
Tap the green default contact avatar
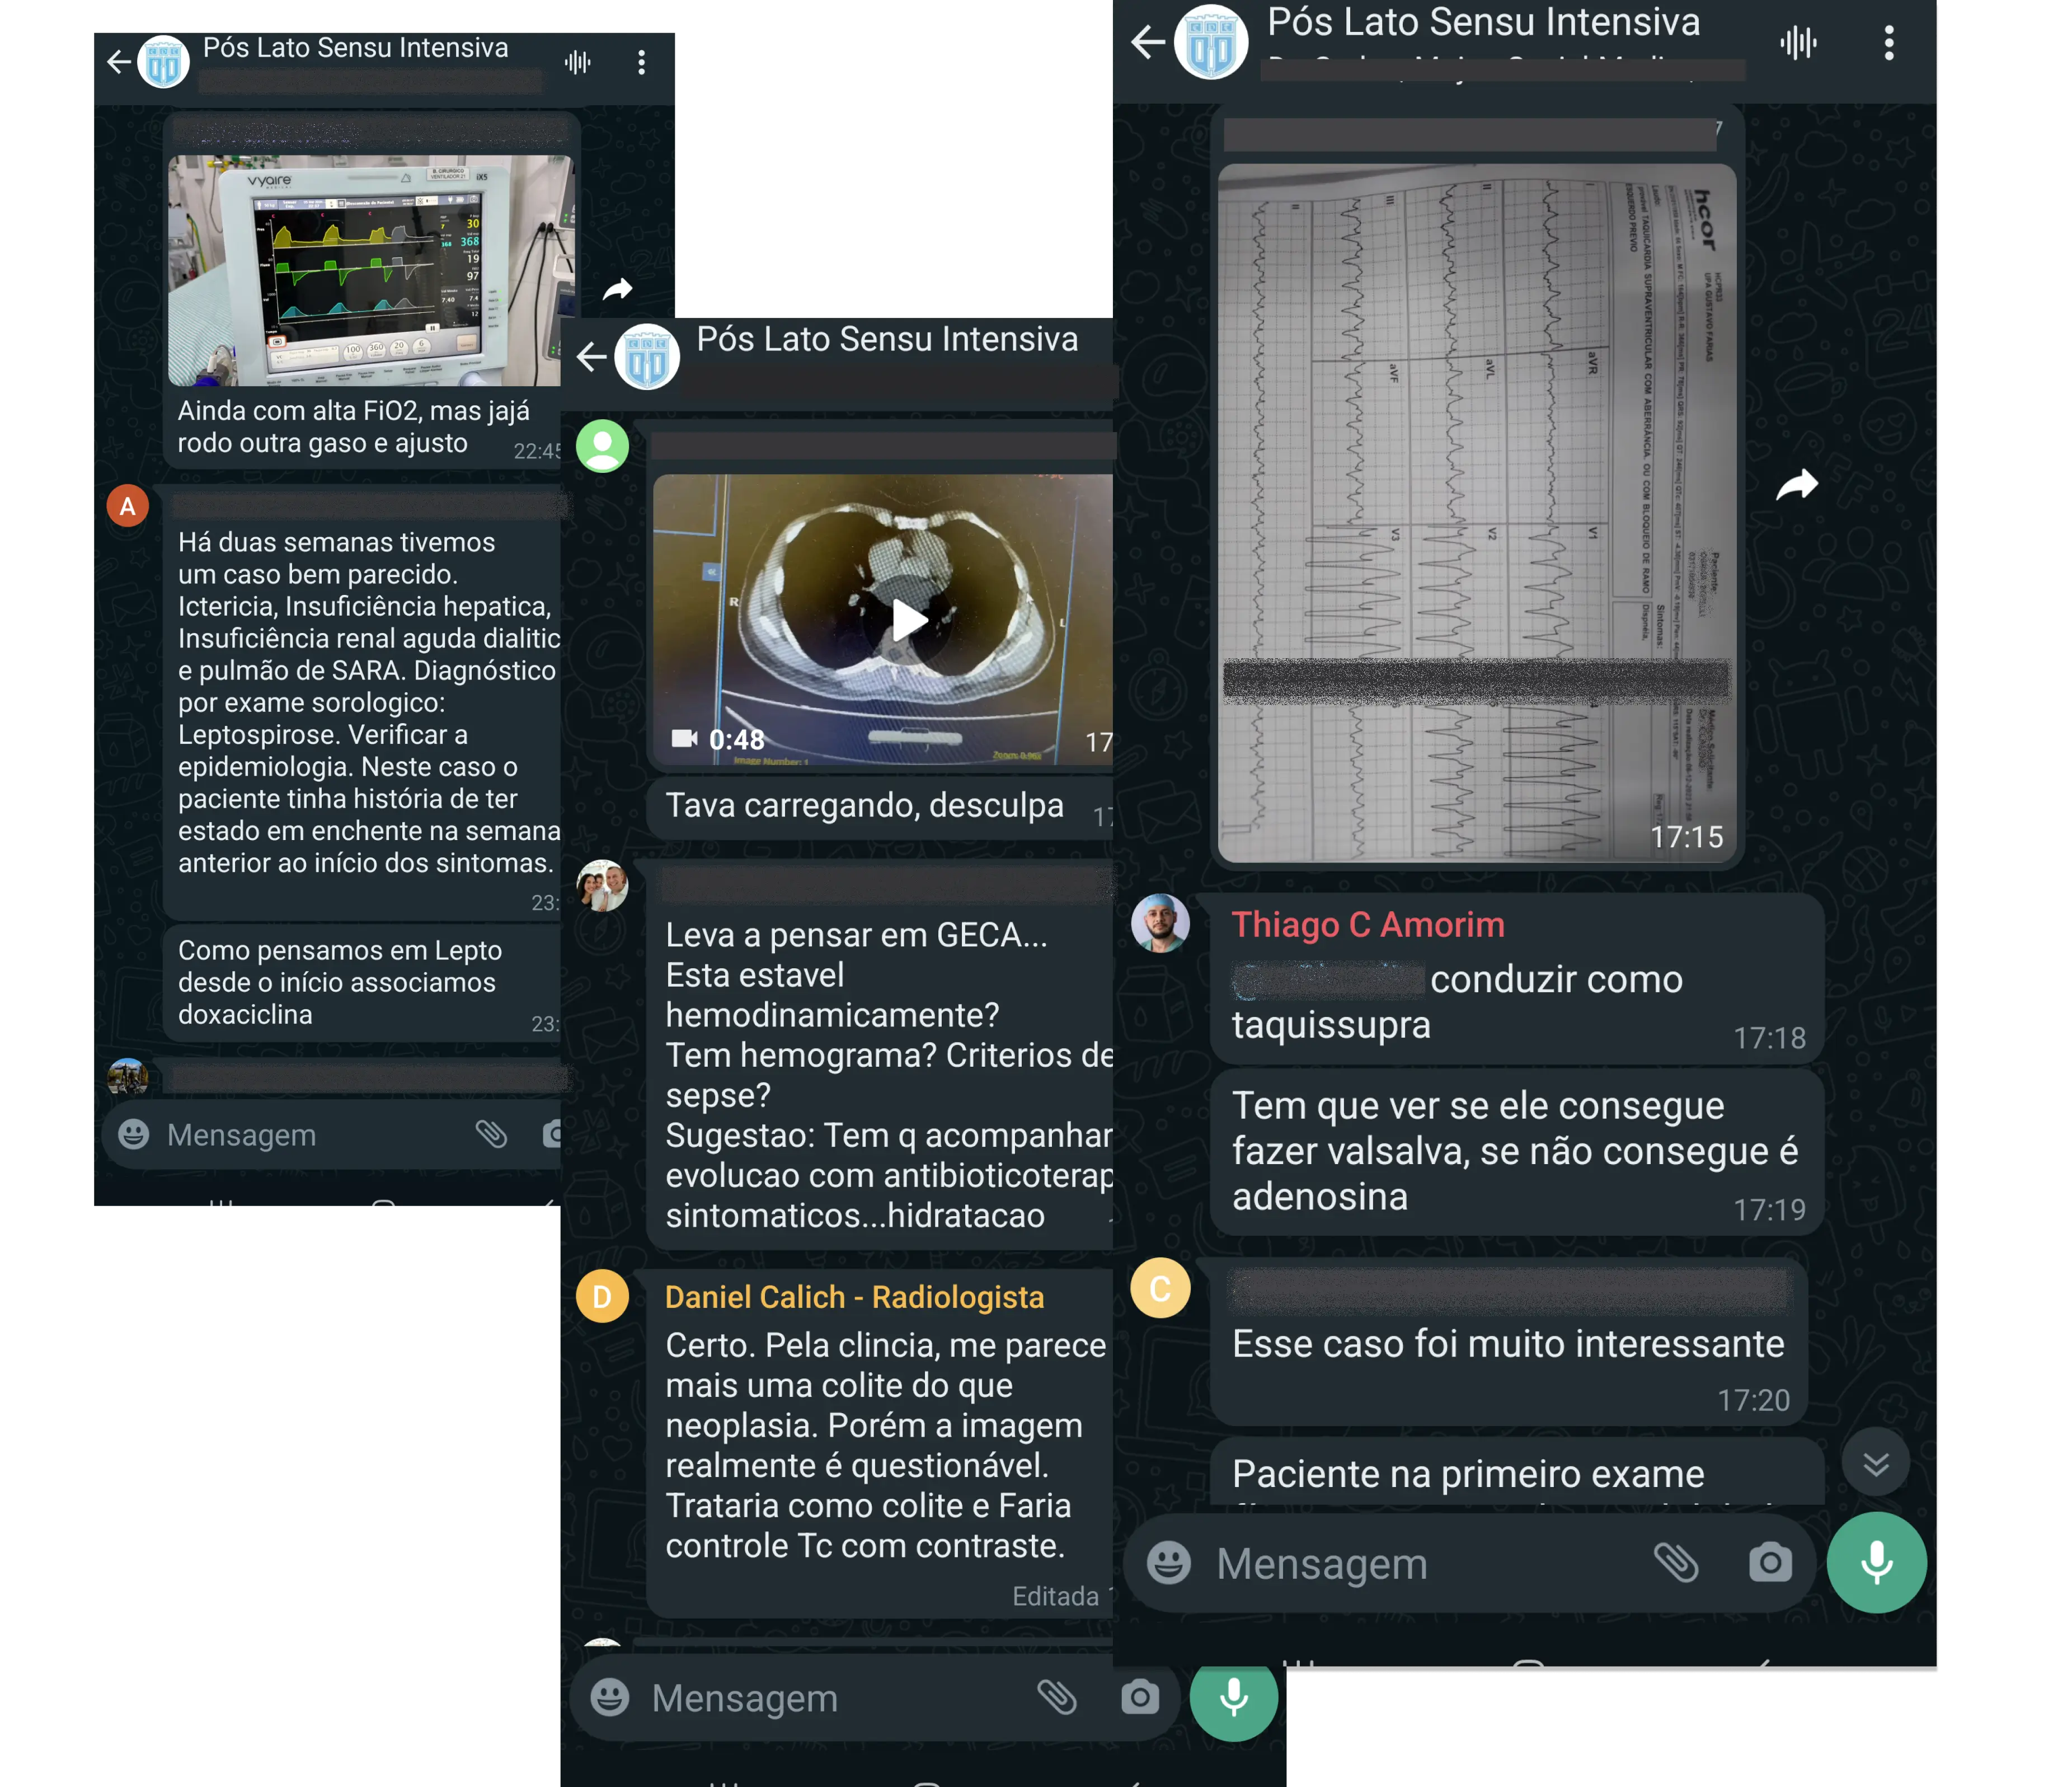[603, 446]
